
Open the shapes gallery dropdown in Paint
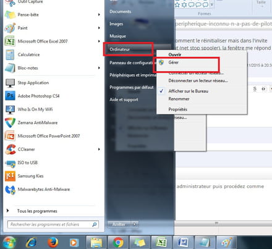tap(211, 4)
